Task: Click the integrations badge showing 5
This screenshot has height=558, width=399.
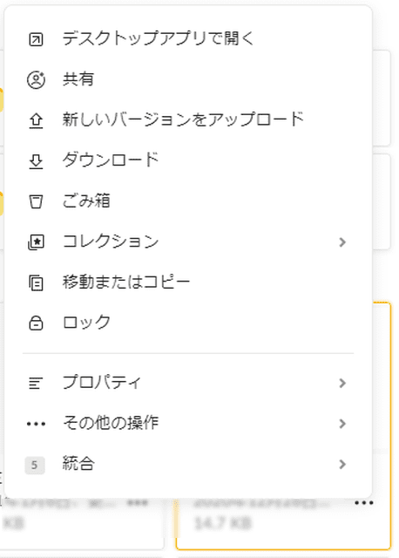Action: [x=35, y=465]
